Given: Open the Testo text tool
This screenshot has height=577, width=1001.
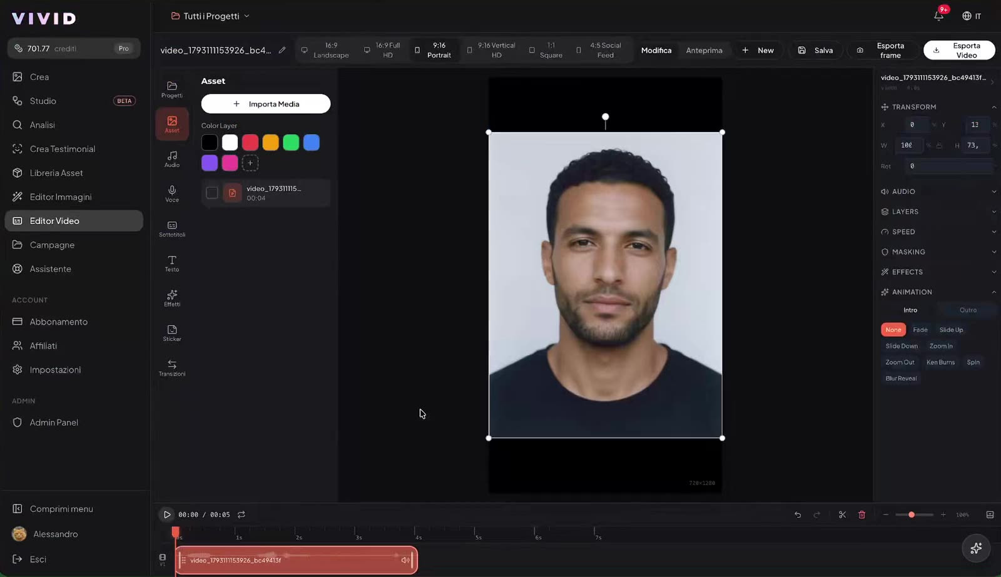Looking at the screenshot, I should (x=171, y=263).
